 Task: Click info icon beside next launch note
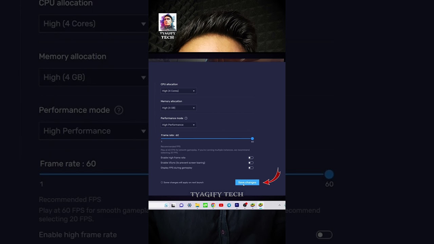click(x=162, y=182)
